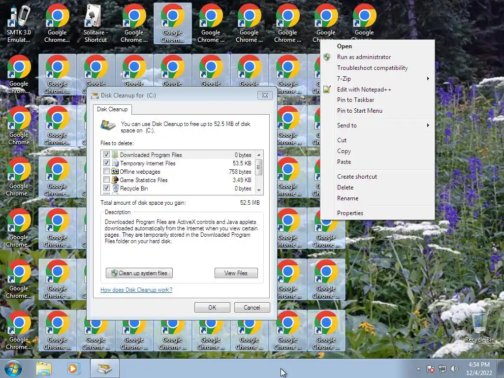Expand the 7-Zip submenu
This screenshot has width=504, height=378.
(x=378, y=79)
